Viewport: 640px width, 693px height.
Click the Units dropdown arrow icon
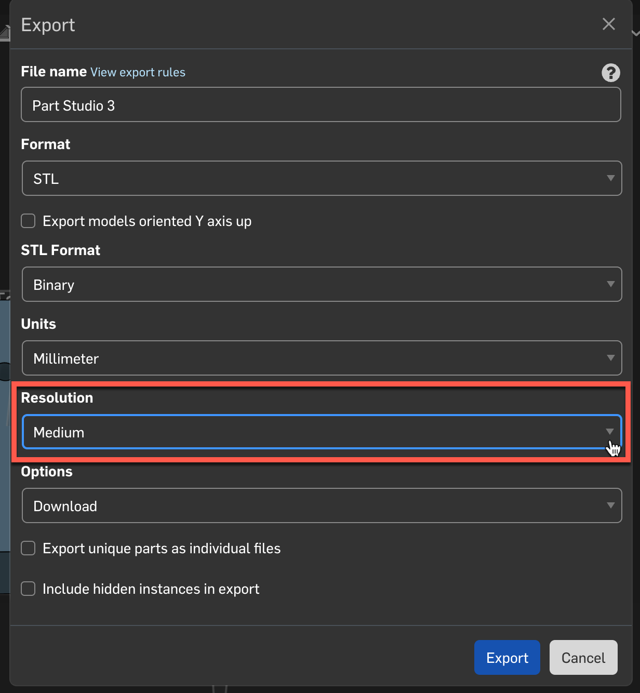(x=610, y=358)
